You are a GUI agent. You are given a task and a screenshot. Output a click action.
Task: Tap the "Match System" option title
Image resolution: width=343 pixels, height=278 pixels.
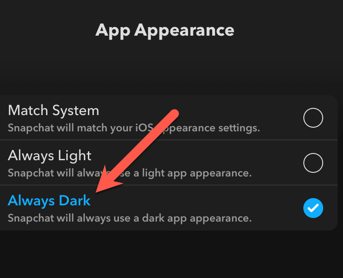(53, 111)
